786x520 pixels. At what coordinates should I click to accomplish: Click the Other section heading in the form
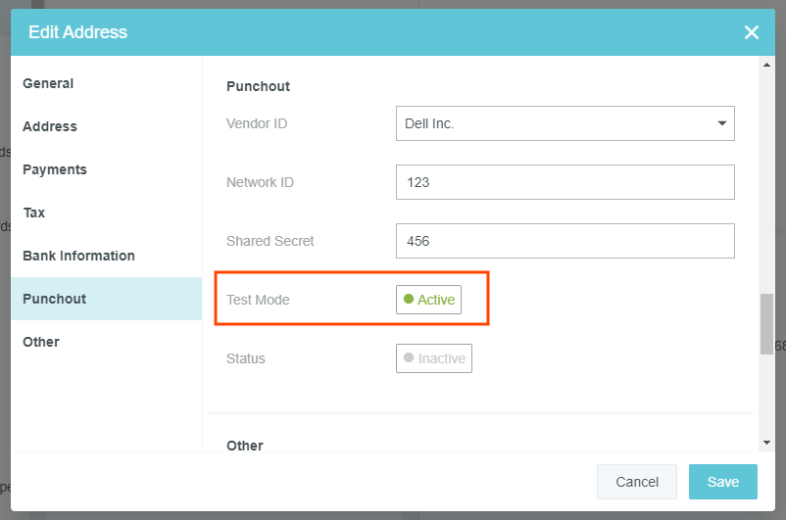pos(245,446)
